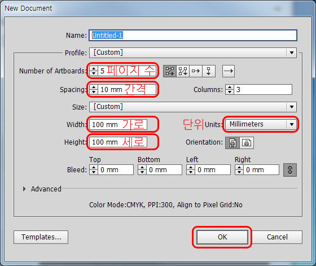Select Arrange by Row artboard layout
The height and width of the screenshot is (266, 316).
coord(196,71)
